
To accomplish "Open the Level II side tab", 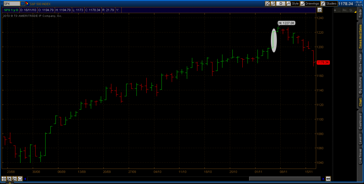I will (x=360, y=140).
